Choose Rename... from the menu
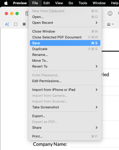Viewport: 119px width, 150px height. [x=65, y=55]
